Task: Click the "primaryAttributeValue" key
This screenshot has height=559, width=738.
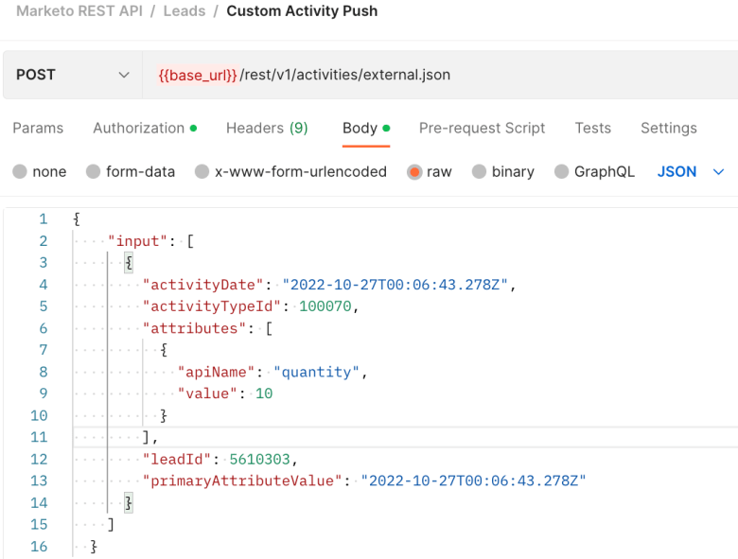Action: (242, 480)
